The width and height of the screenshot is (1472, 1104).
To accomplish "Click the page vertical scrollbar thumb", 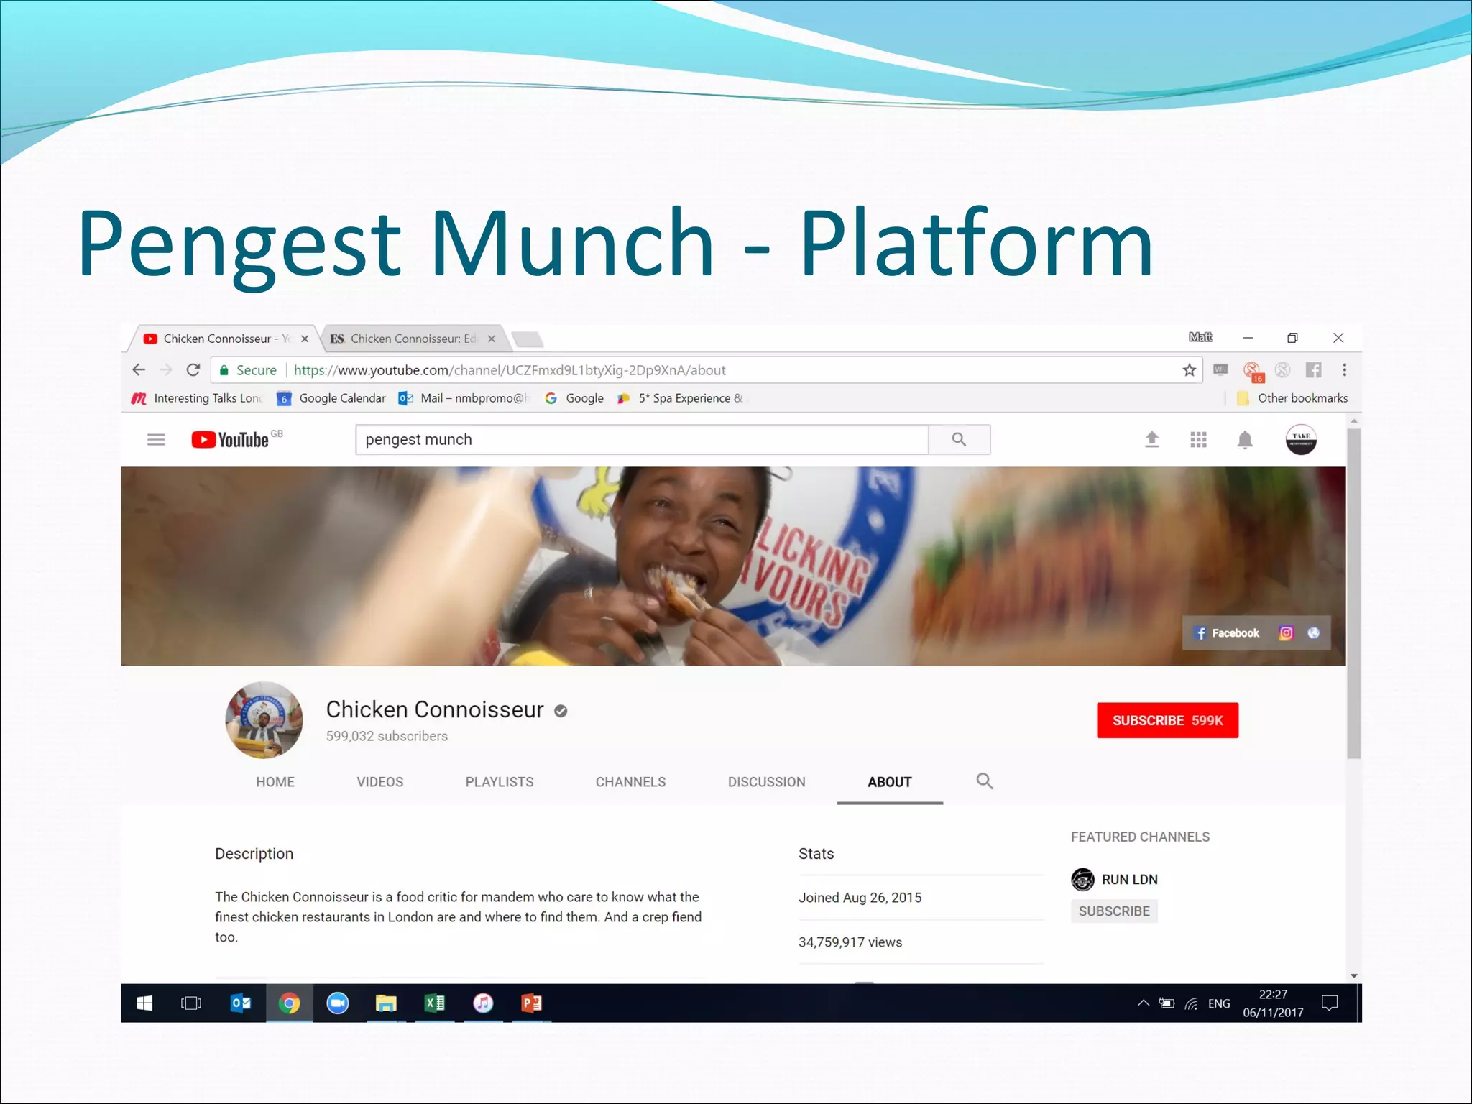I will (1353, 593).
